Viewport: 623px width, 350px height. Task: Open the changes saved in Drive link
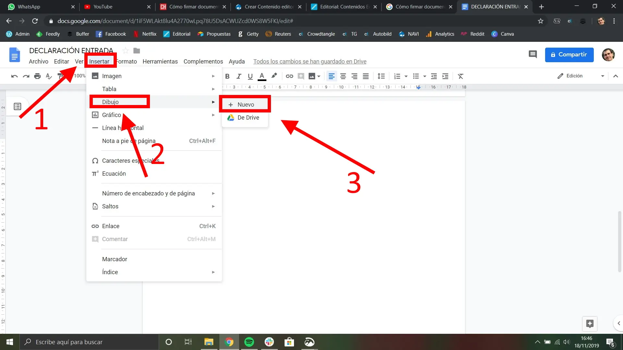pos(310,62)
